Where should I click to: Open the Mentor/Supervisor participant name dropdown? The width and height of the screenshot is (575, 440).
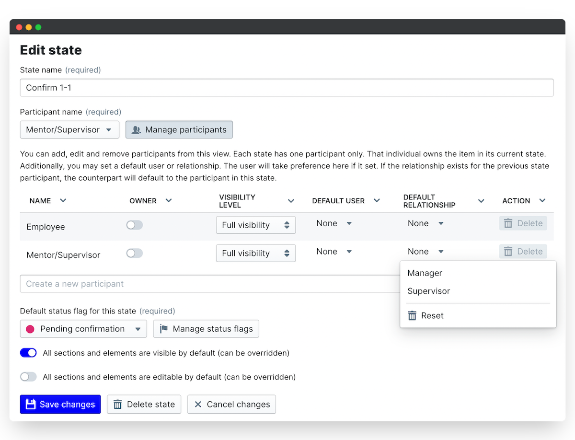click(69, 130)
